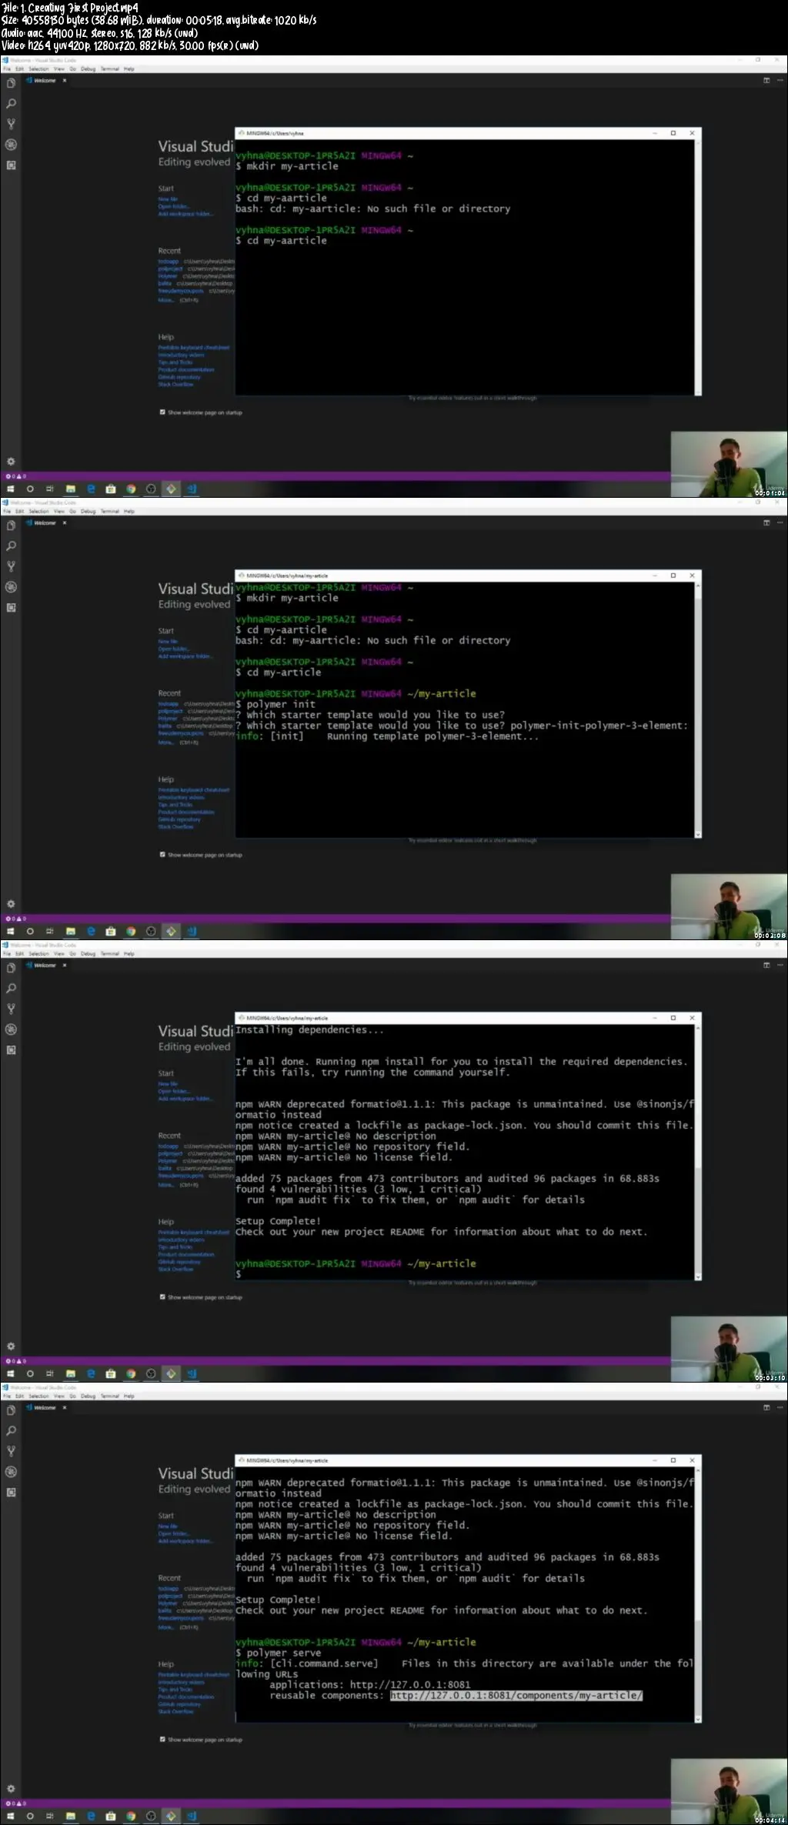This screenshot has width=788, height=1825.
Task: Select the Welcome tab in the 00:02:08 frame
Action: [45, 522]
